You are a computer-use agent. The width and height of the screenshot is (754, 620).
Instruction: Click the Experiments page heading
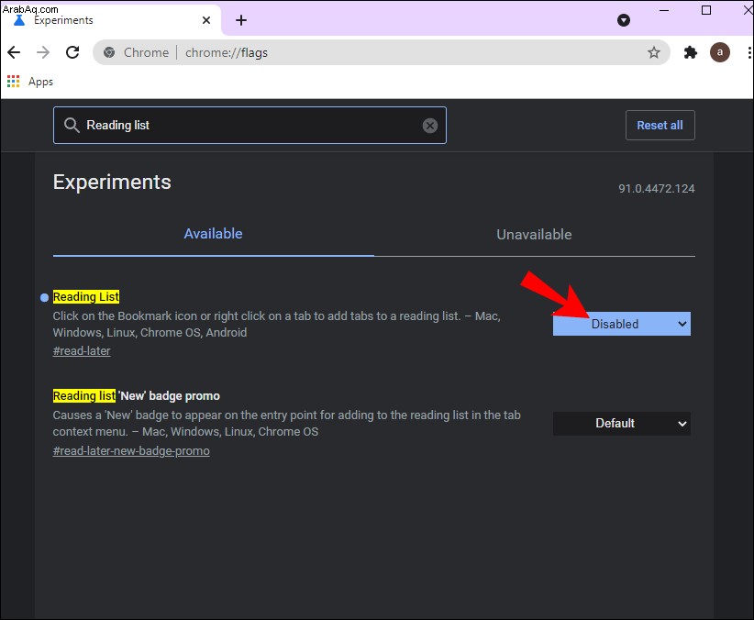[112, 183]
